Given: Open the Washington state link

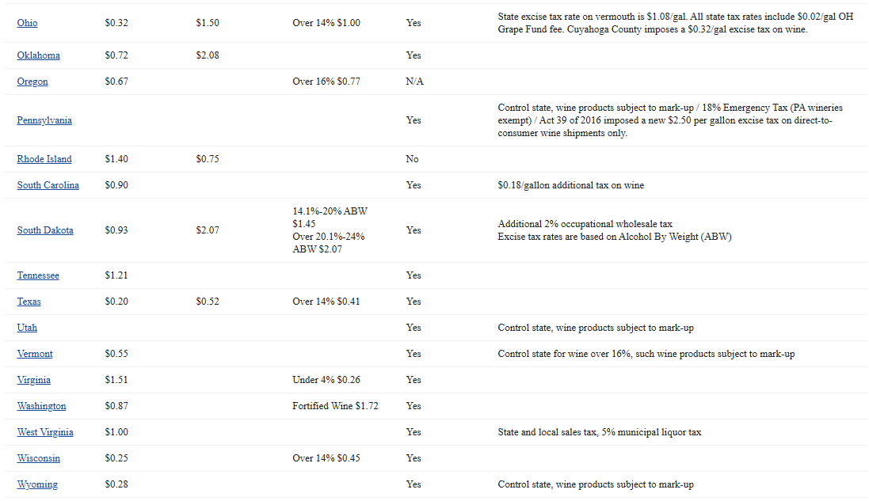Looking at the screenshot, I should pos(41,406).
